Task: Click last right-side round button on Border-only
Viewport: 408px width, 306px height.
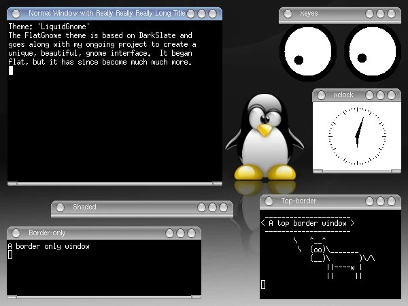Action: click(x=191, y=233)
